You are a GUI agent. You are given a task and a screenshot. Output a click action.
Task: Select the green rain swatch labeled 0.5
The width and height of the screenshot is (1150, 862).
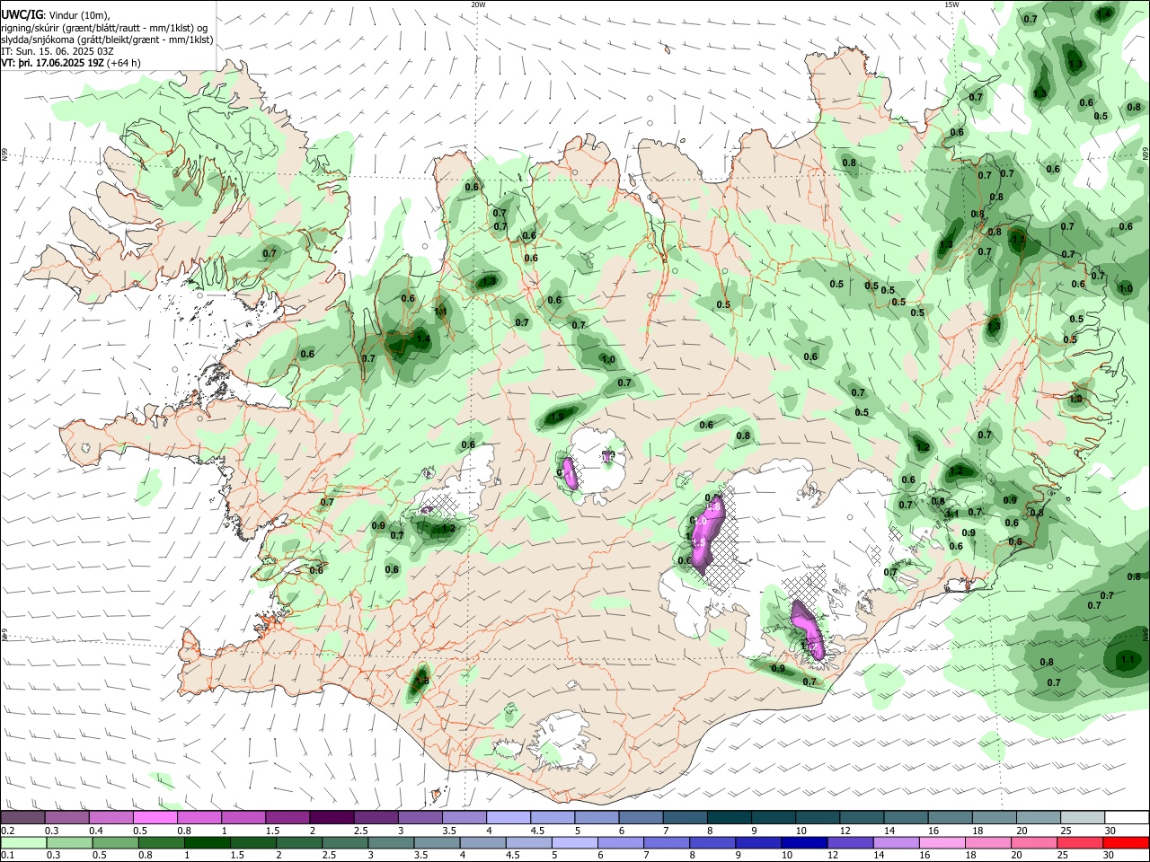pos(115,843)
